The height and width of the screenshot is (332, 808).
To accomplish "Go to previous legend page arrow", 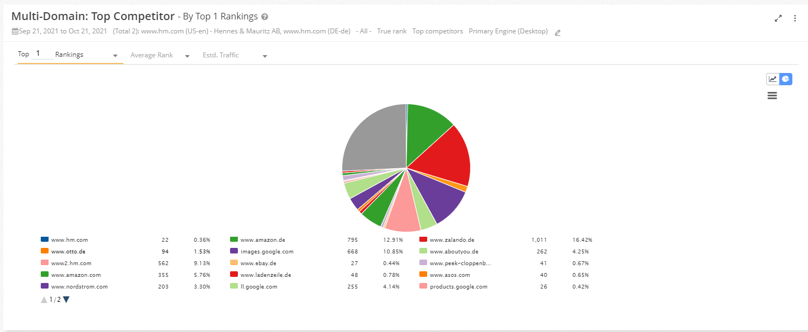I will tap(44, 300).
